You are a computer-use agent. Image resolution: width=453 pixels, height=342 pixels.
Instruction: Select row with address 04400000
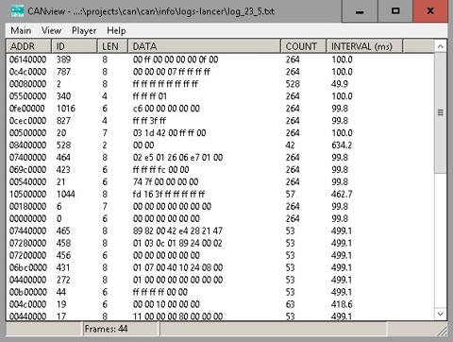coord(220,280)
